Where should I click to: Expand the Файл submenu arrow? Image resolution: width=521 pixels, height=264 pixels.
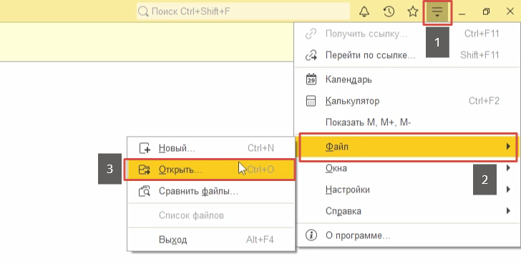[x=508, y=147]
